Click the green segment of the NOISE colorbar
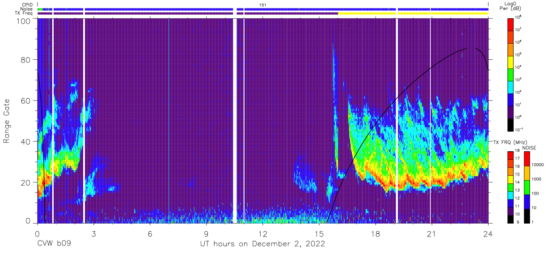549x253 pixels. 528,187
